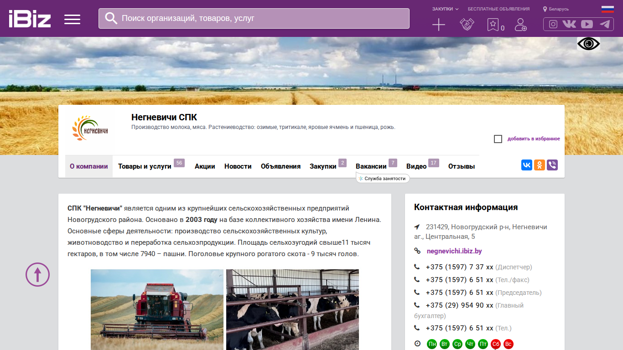
Task: Click the plus add-listing icon
Action: click(438, 25)
